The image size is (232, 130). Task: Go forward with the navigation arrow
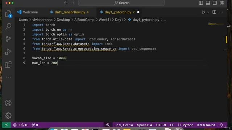coord(72,3)
